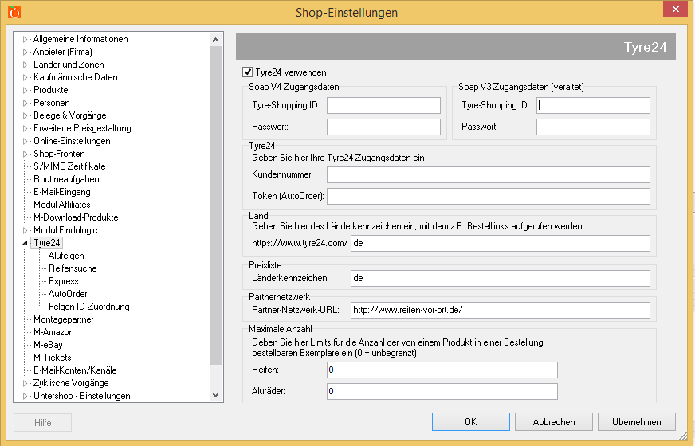
Task: Open Modul Affiliates entry
Action: pyautogui.click(x=62, y=205)
